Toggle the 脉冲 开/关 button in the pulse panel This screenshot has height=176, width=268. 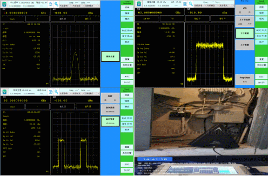(110, 98)
